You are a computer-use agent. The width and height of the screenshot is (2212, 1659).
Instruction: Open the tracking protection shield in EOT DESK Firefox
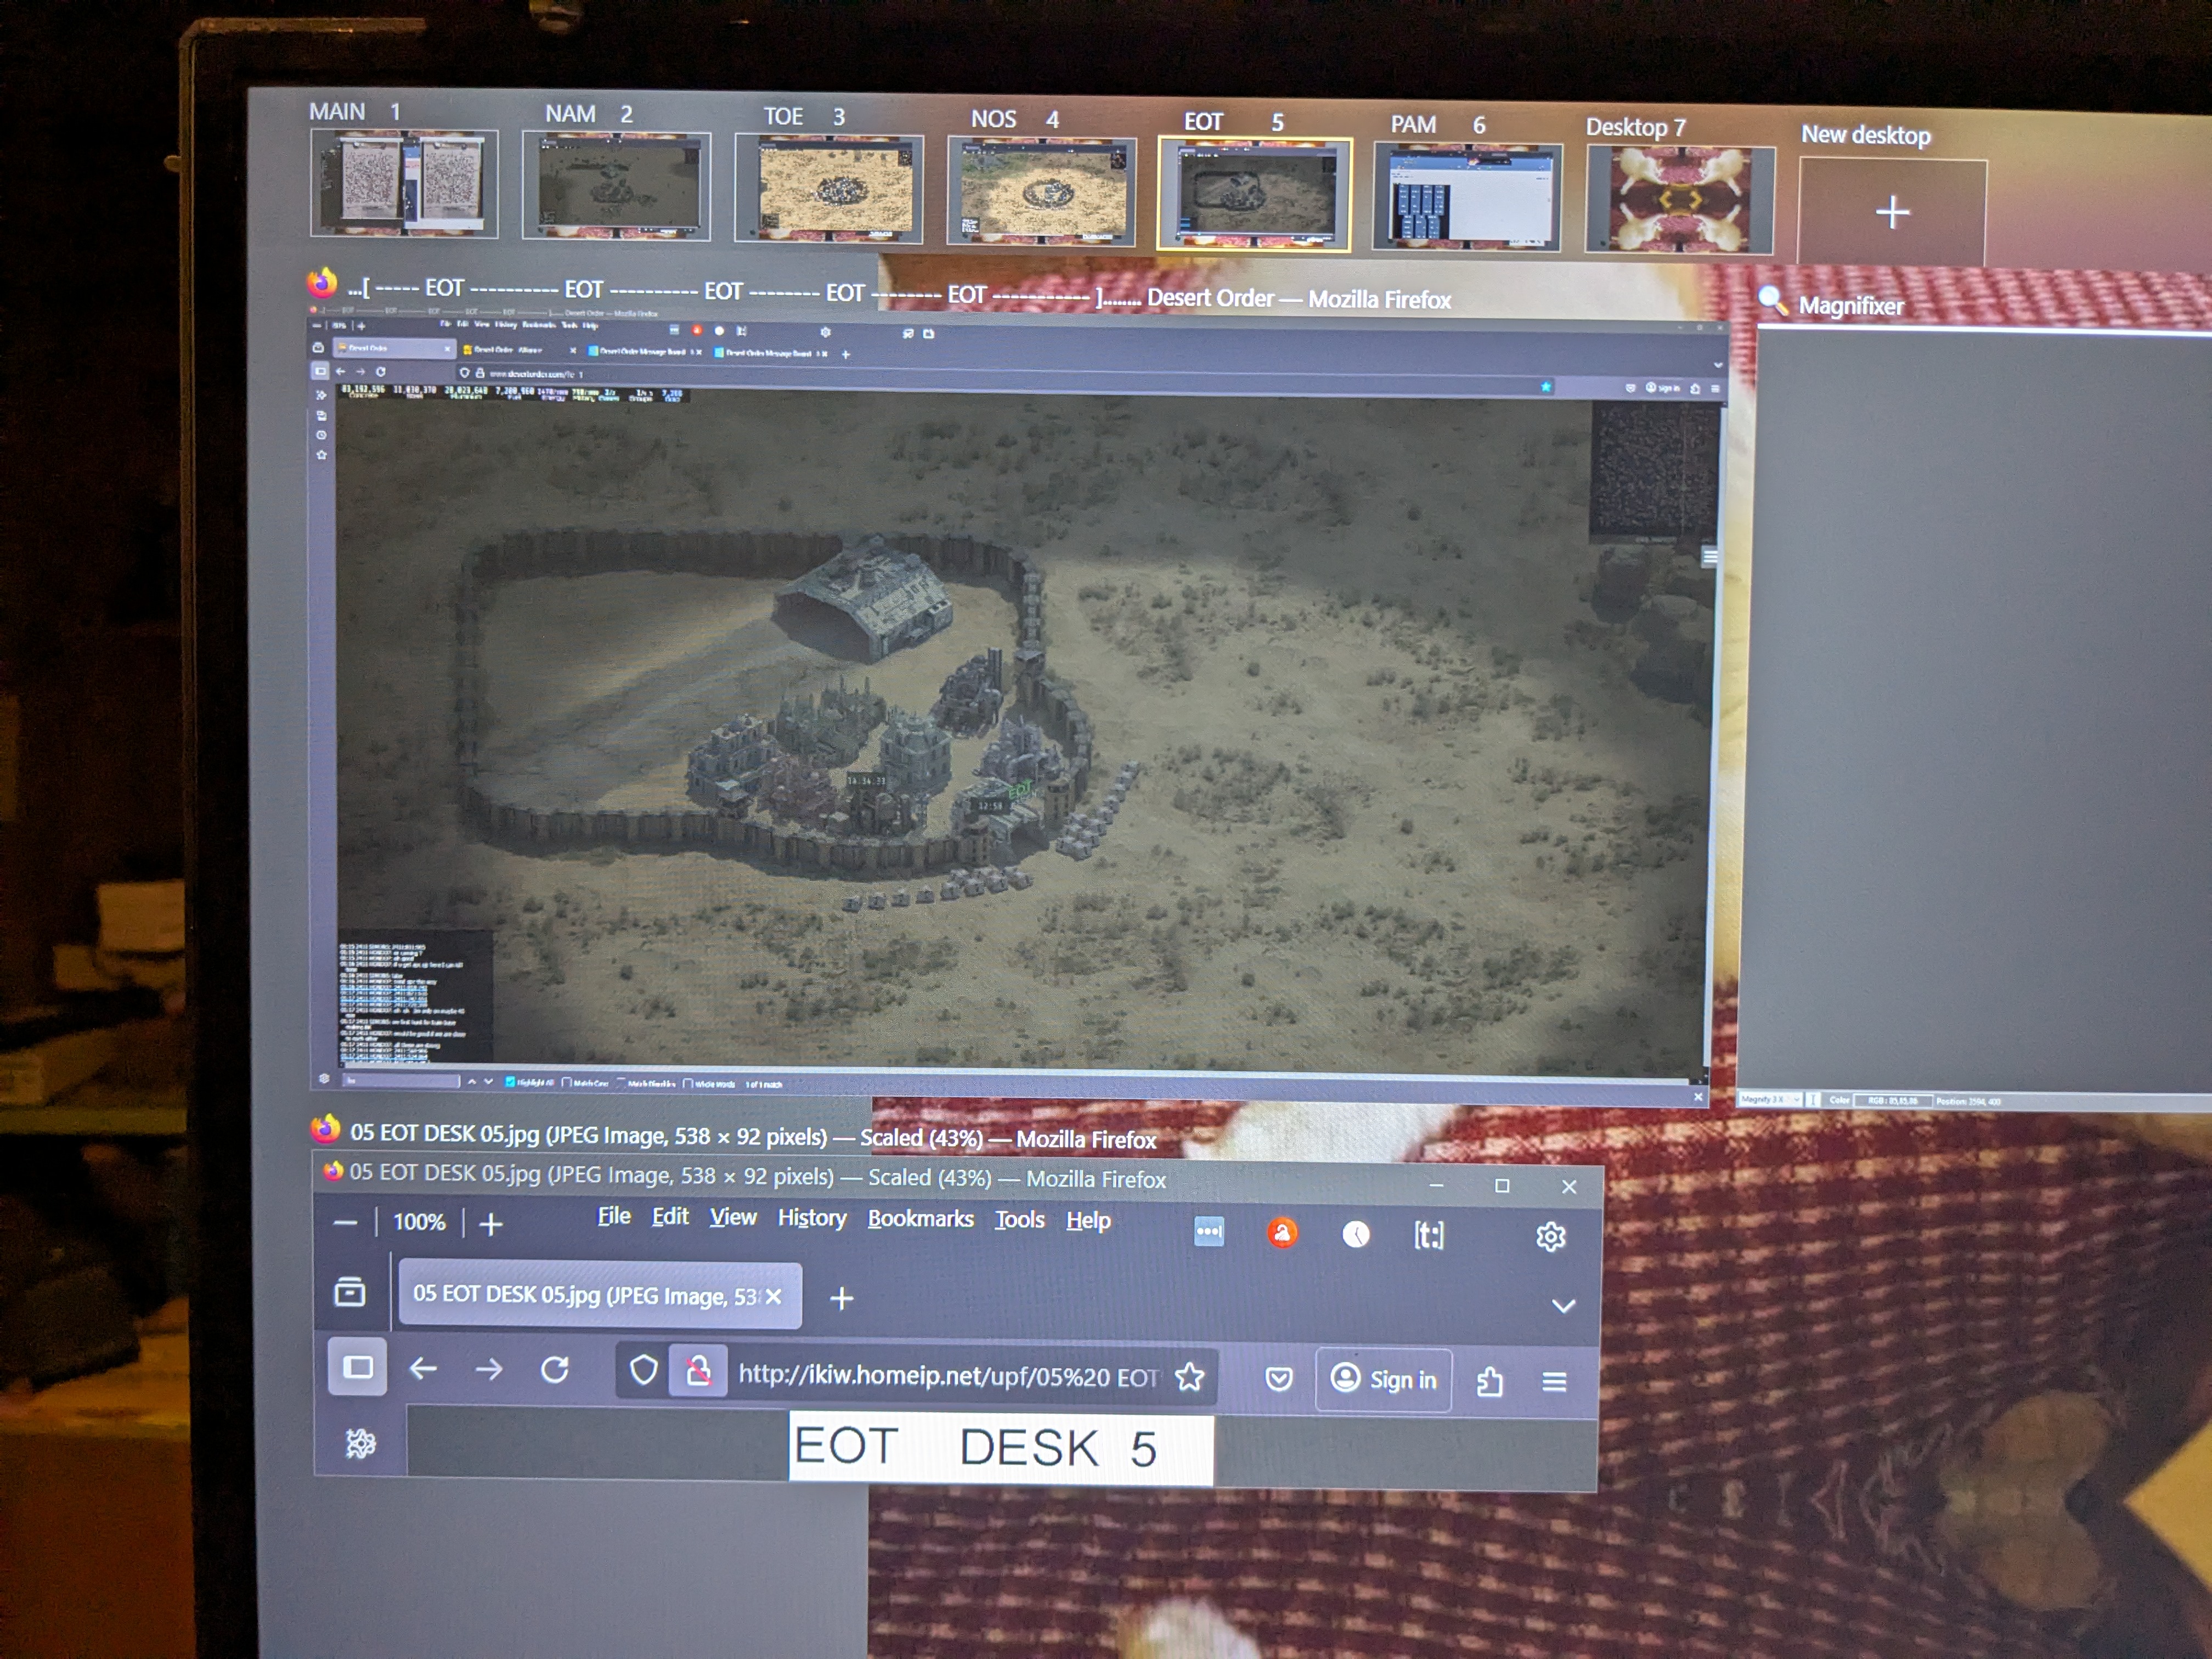click(x=643, y=1369)
